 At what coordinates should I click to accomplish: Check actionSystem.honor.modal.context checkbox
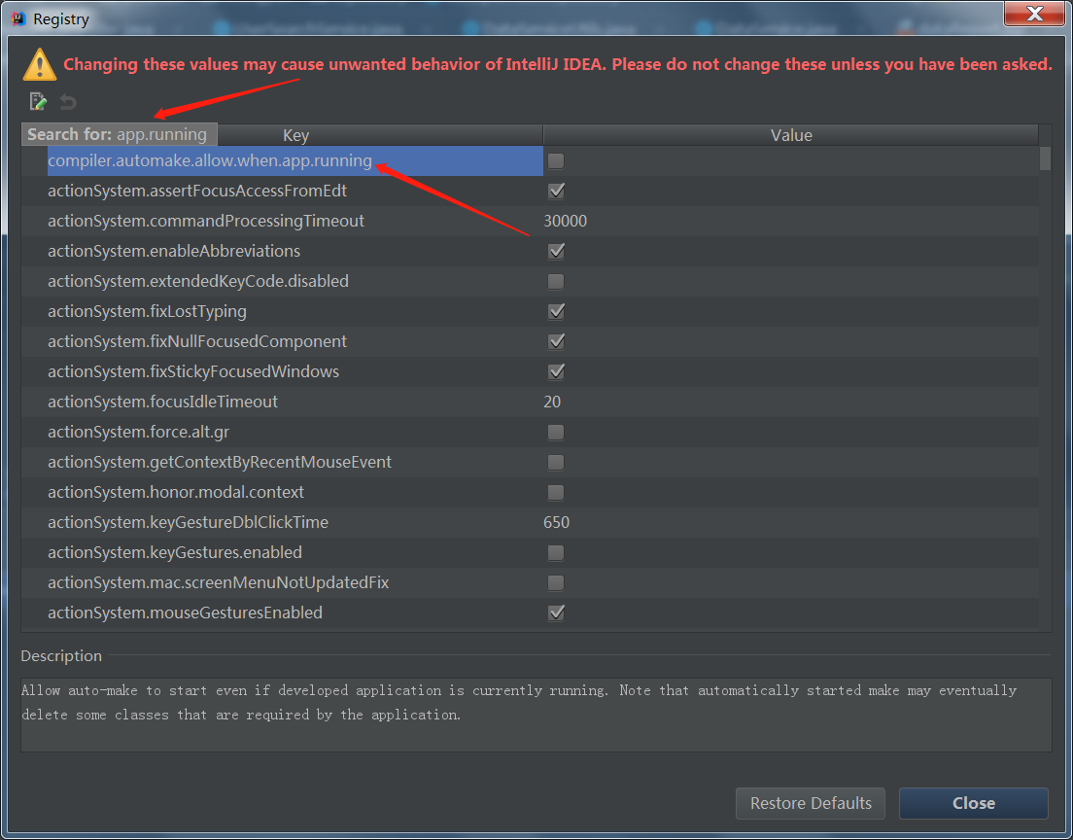point(556,492)
